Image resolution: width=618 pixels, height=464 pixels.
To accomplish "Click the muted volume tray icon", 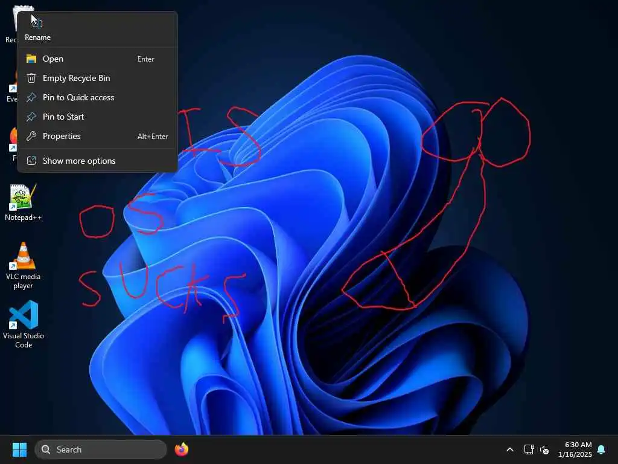I will pyautogui.click(x=544, y=449).
